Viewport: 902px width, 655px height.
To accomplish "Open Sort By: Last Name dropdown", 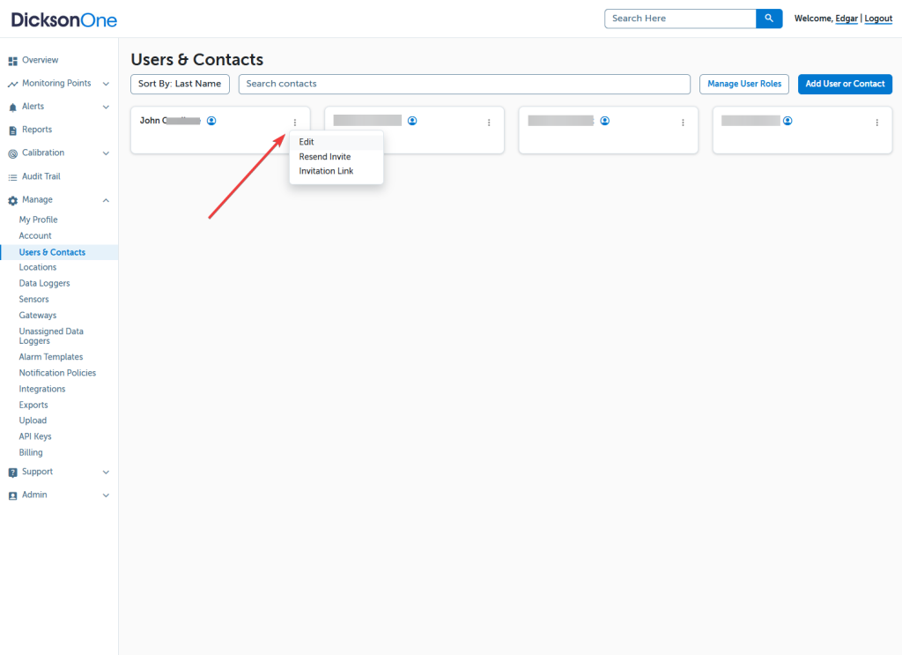I will click(x=180, y=84).
